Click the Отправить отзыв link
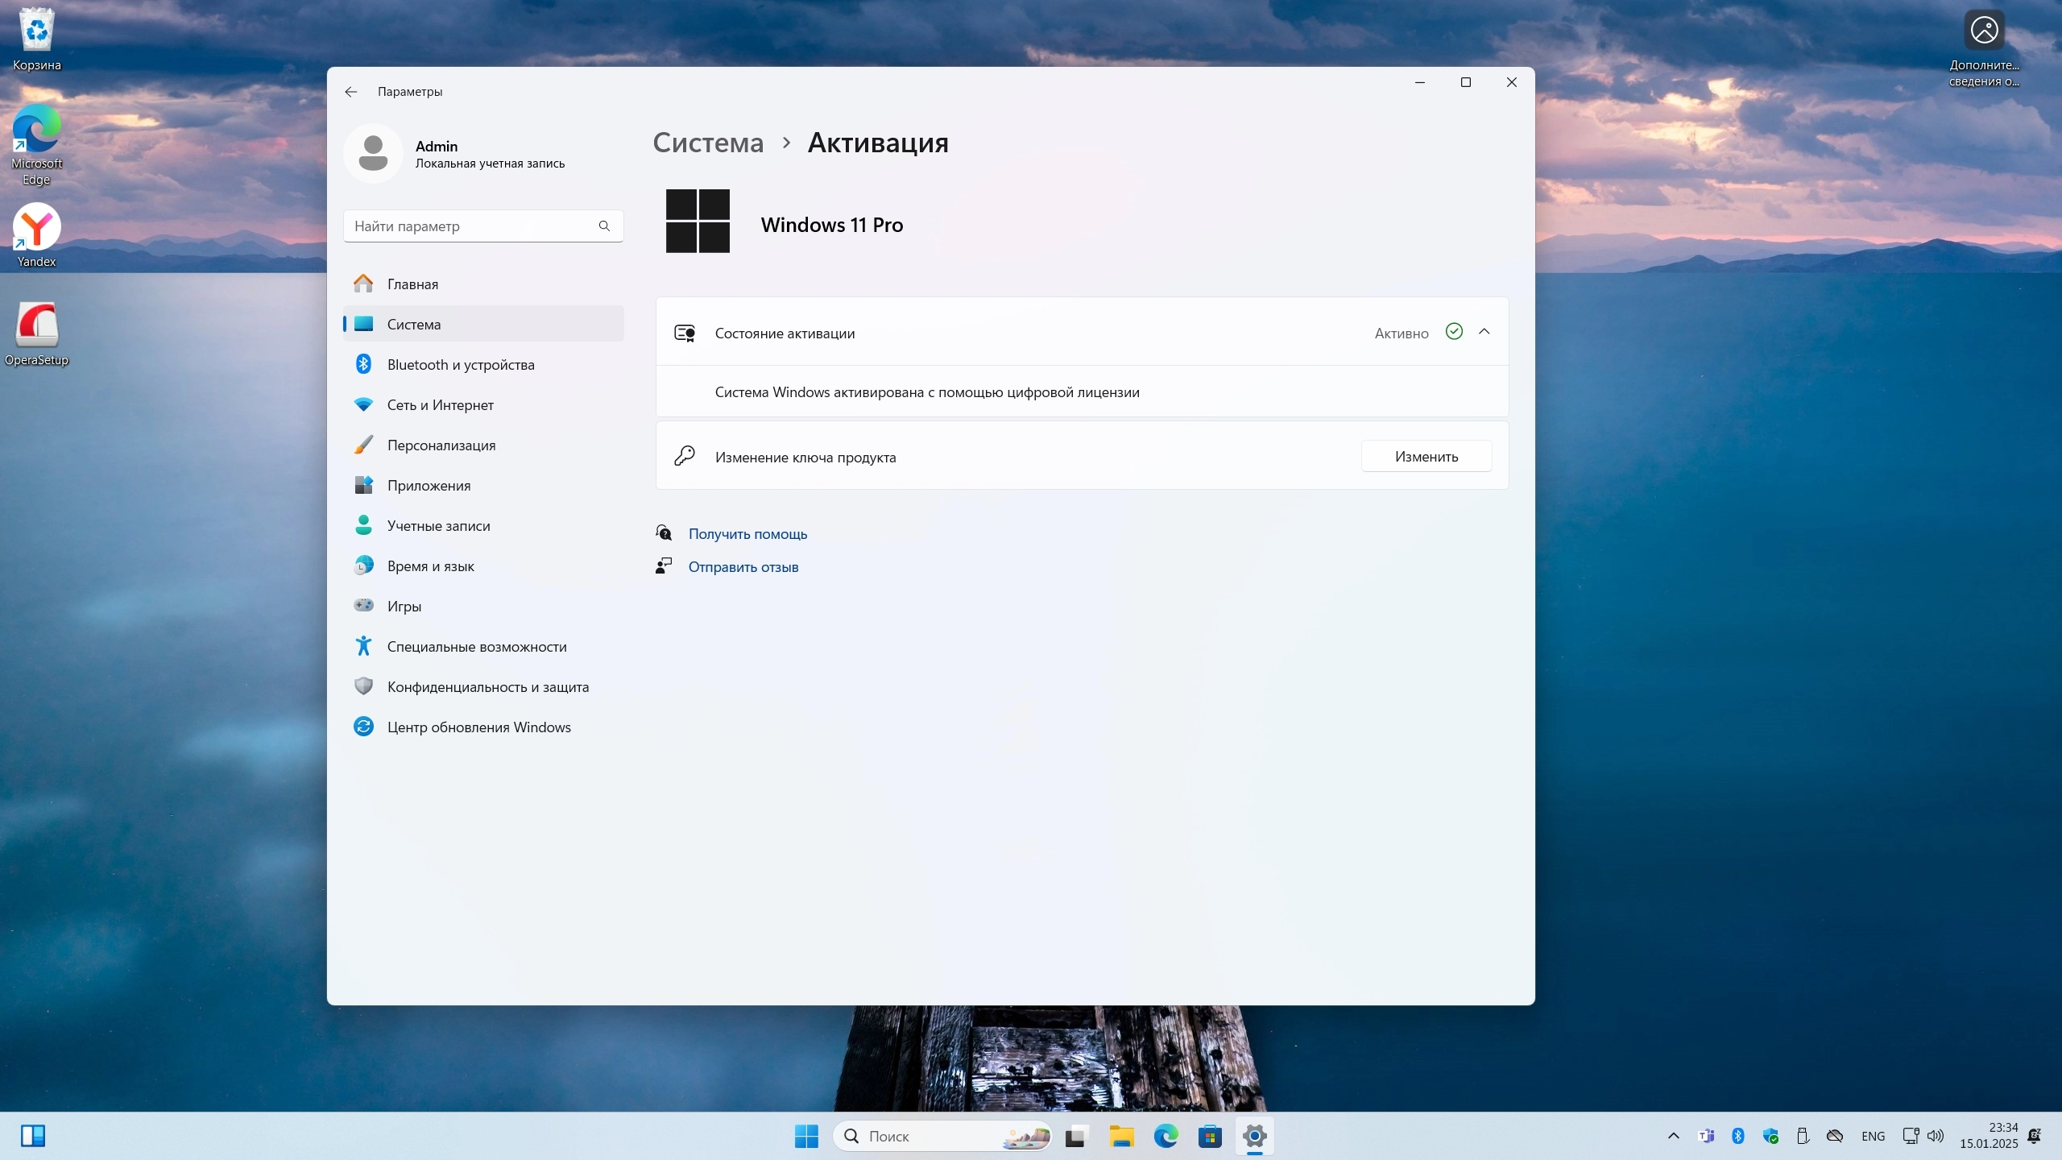Screen dimensions: 2062x1160 pyautogui.click(x=743, y=567)
